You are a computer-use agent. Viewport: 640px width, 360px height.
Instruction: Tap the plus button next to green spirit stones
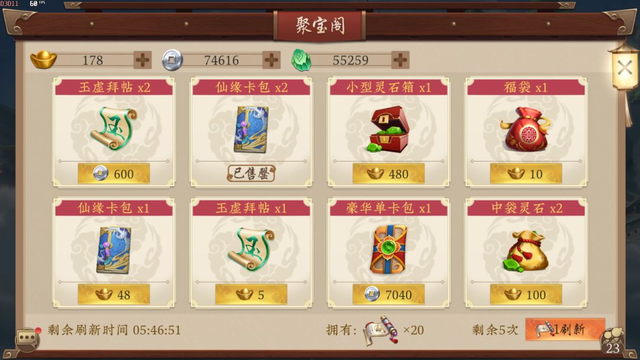[x=400, y=60]
